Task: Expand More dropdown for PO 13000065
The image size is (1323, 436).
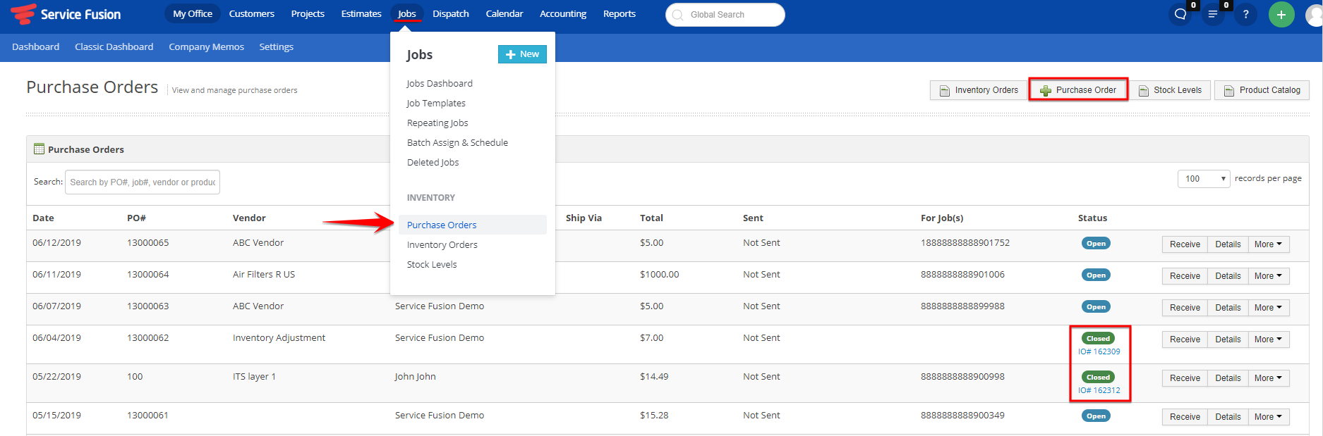Action: (1268, 244)
